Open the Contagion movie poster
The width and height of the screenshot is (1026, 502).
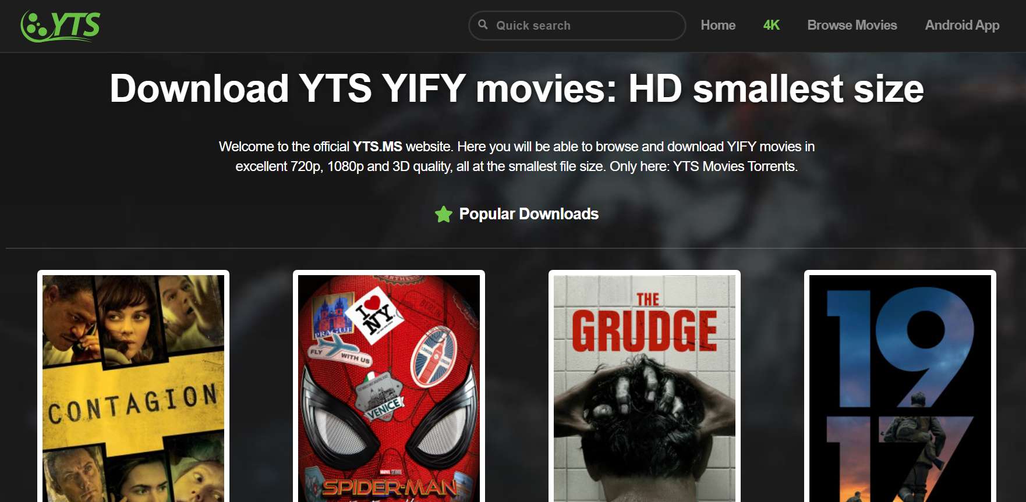pos(133,388)
